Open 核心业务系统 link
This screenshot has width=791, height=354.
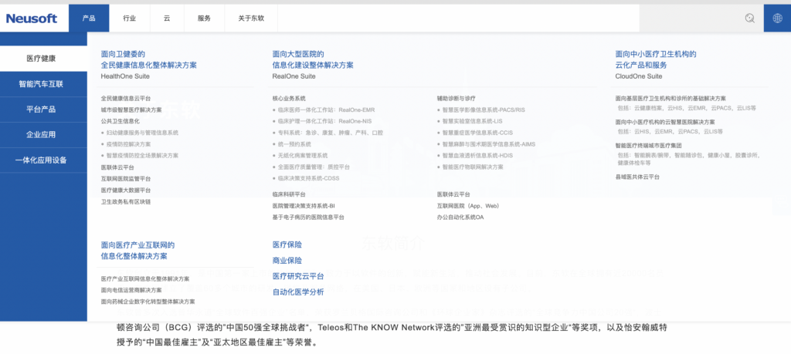coord(289,99)
